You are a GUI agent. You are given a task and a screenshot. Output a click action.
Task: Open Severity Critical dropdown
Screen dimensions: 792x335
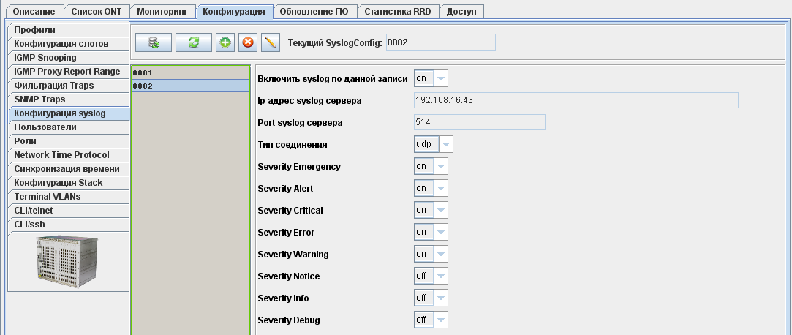[x=431, y=210]
